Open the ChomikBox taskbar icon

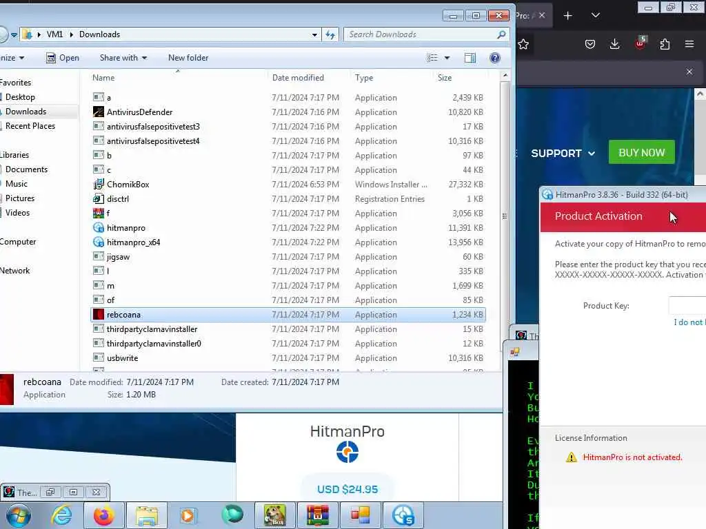tap(275, 515)
